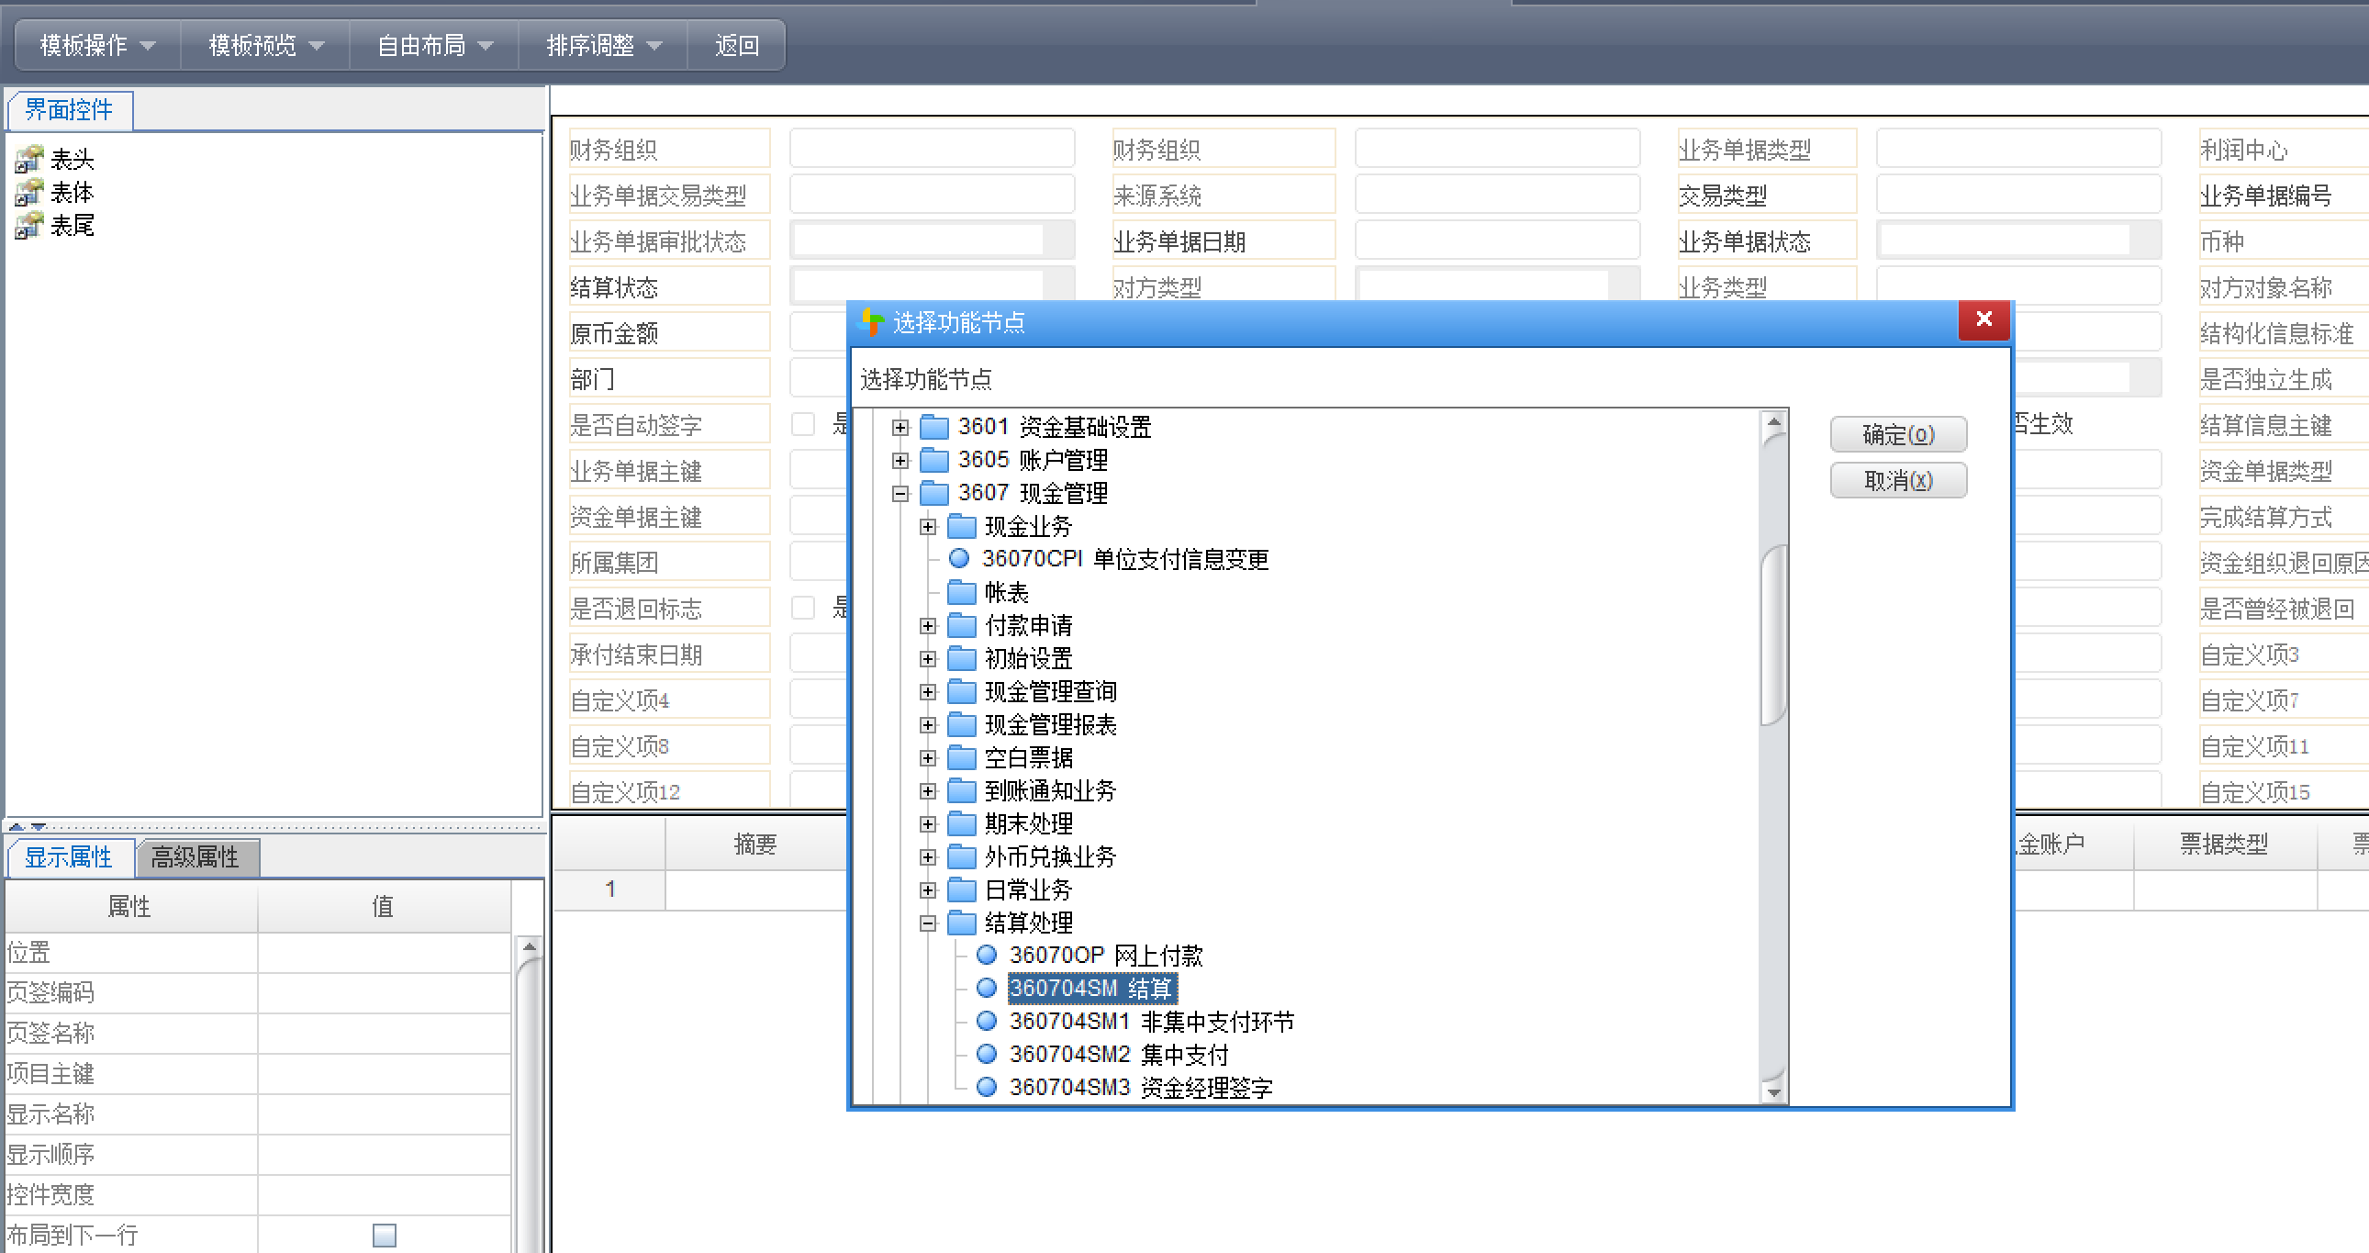Click the 日常业务 folder icon
2369x1253 pixels.
(962, 889)
